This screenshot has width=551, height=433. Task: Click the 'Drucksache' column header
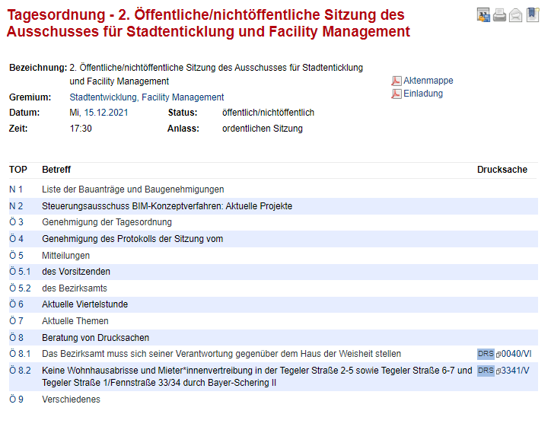tap(502, 170)
